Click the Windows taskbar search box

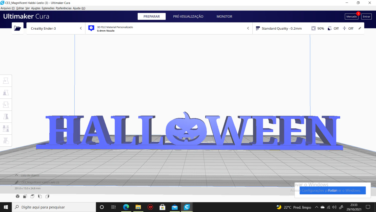point(54,207)
